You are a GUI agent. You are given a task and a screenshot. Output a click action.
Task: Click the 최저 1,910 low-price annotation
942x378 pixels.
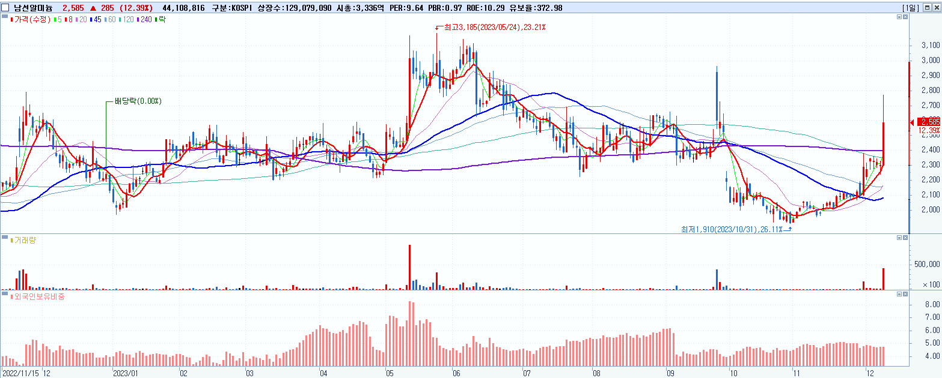tap(732, 229)
